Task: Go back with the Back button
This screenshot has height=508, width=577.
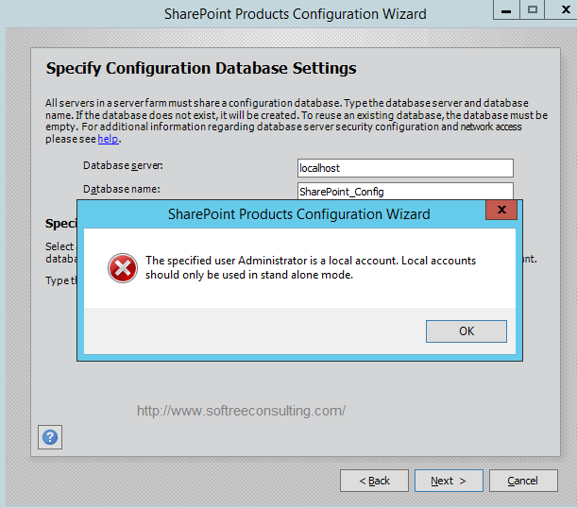Action: tap(374, 481)
